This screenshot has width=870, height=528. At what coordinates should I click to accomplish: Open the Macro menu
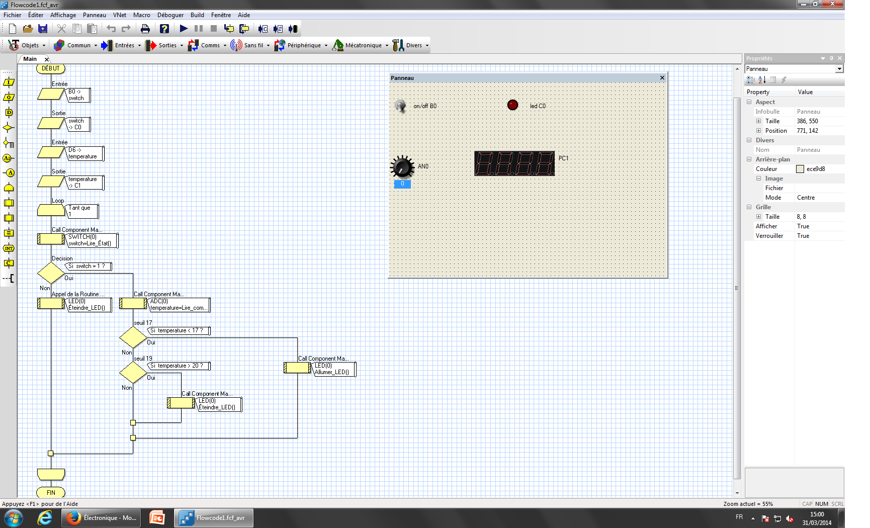click(141, 15)
